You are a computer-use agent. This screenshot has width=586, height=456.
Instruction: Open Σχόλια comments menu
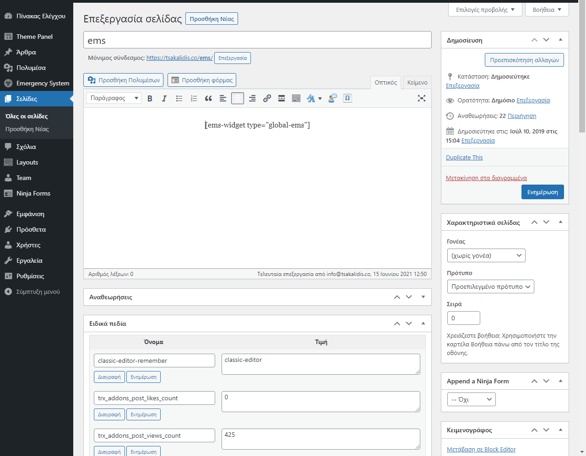point(37,147)
